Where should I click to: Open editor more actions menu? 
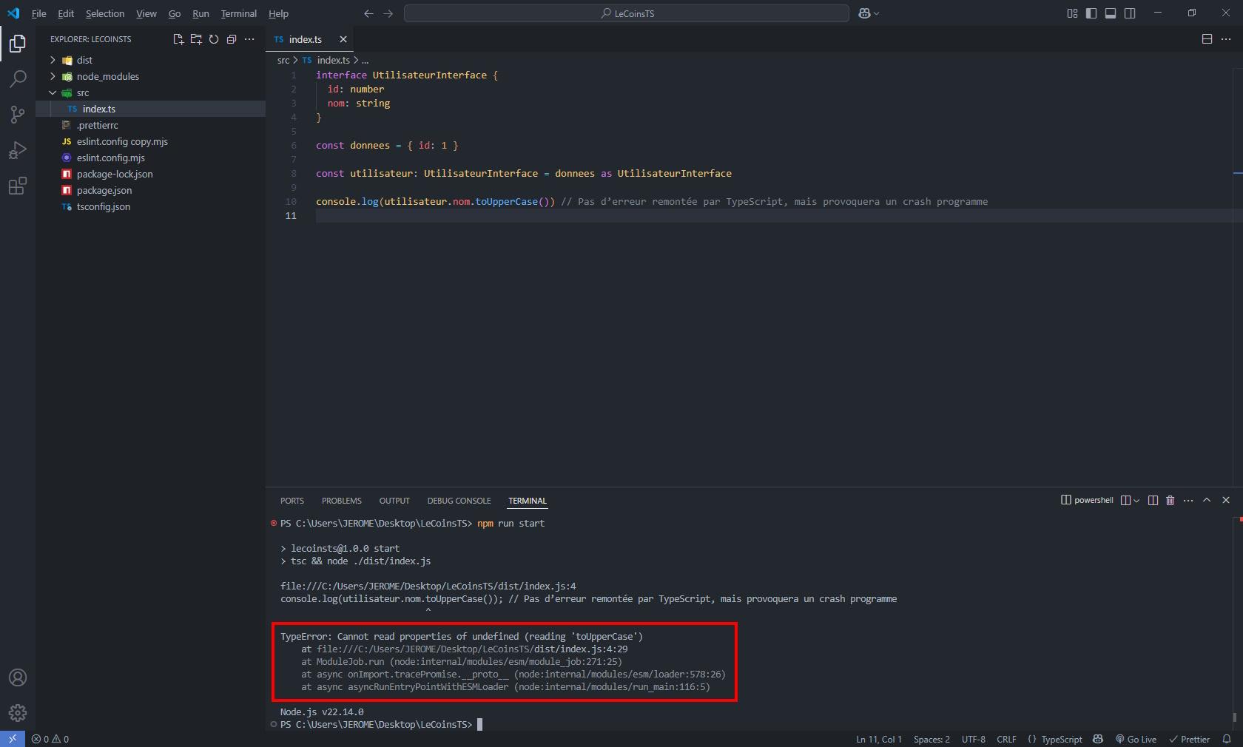tap(1226, 39)
